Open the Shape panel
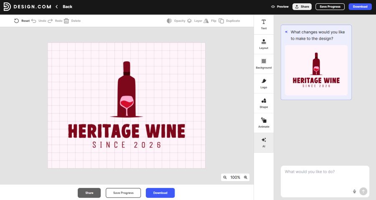Viewport: 376px width, 200px height. [x=264, y=103]
